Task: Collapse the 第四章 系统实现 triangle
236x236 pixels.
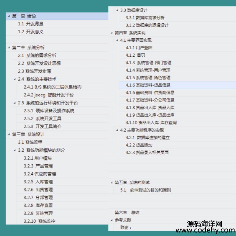Action: 112,33
